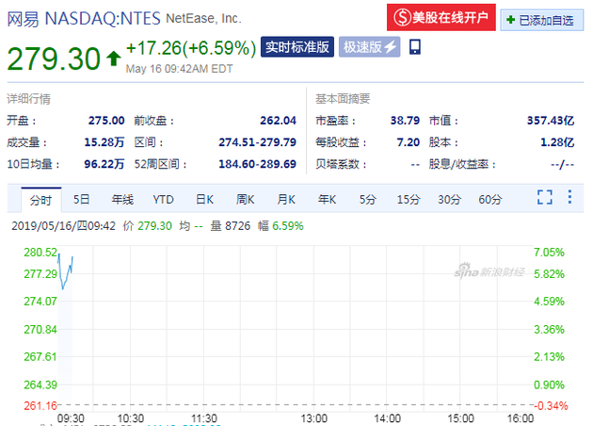The width and height of the screenshot is (593, 426).
Task: Open the fullscreen chart icon
Action: (x=545, y=197)
